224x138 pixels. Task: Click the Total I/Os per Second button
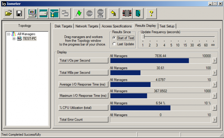point(83,60)
